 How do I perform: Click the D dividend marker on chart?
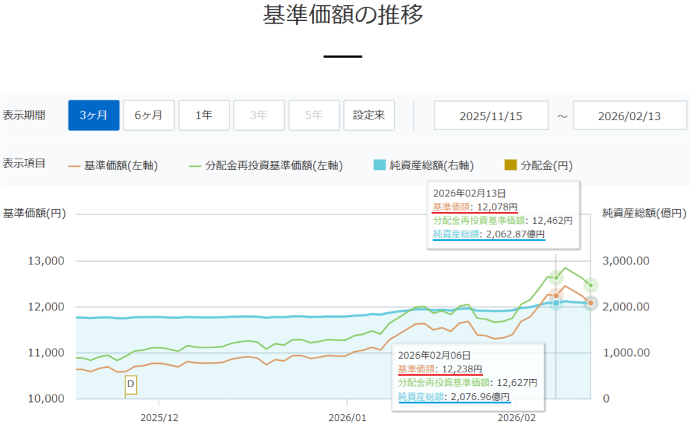coord(131,385)
